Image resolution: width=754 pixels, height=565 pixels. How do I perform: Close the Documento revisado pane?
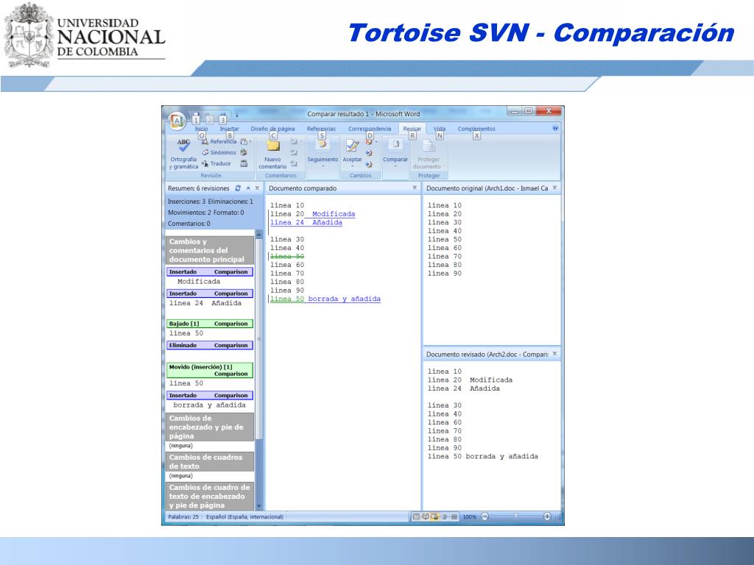(554, 354)
